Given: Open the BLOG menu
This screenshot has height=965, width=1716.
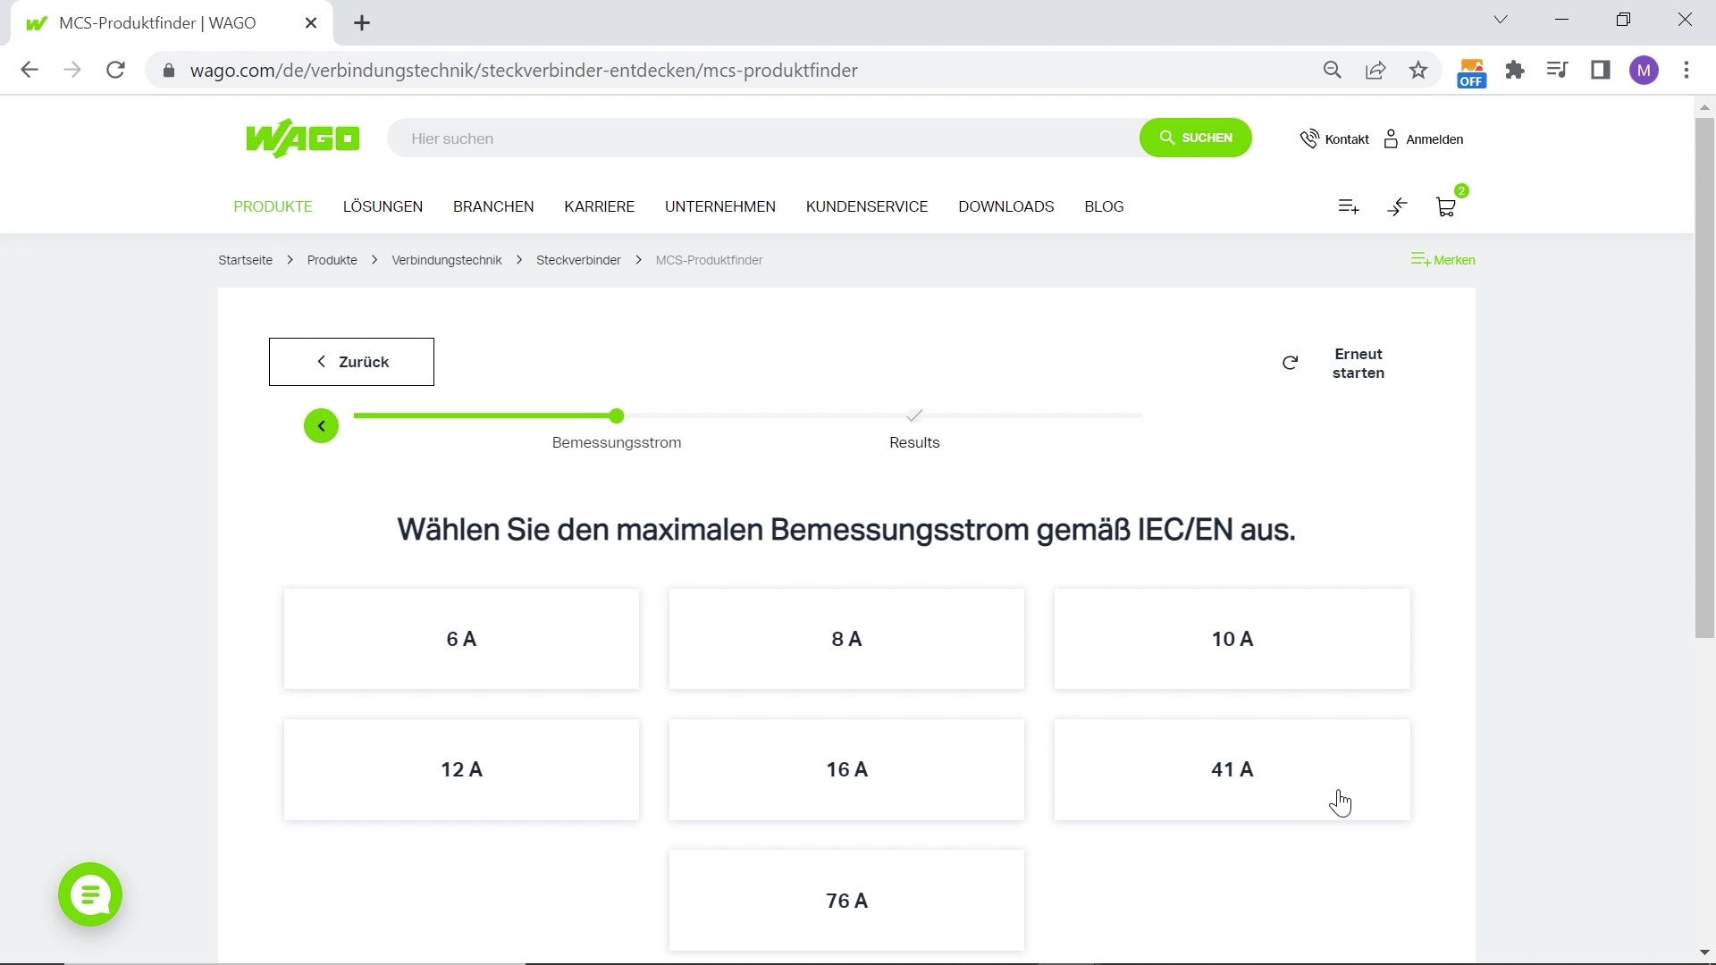Looking at the screenshot, I should pyautogui.click(x=1104, y=206).
